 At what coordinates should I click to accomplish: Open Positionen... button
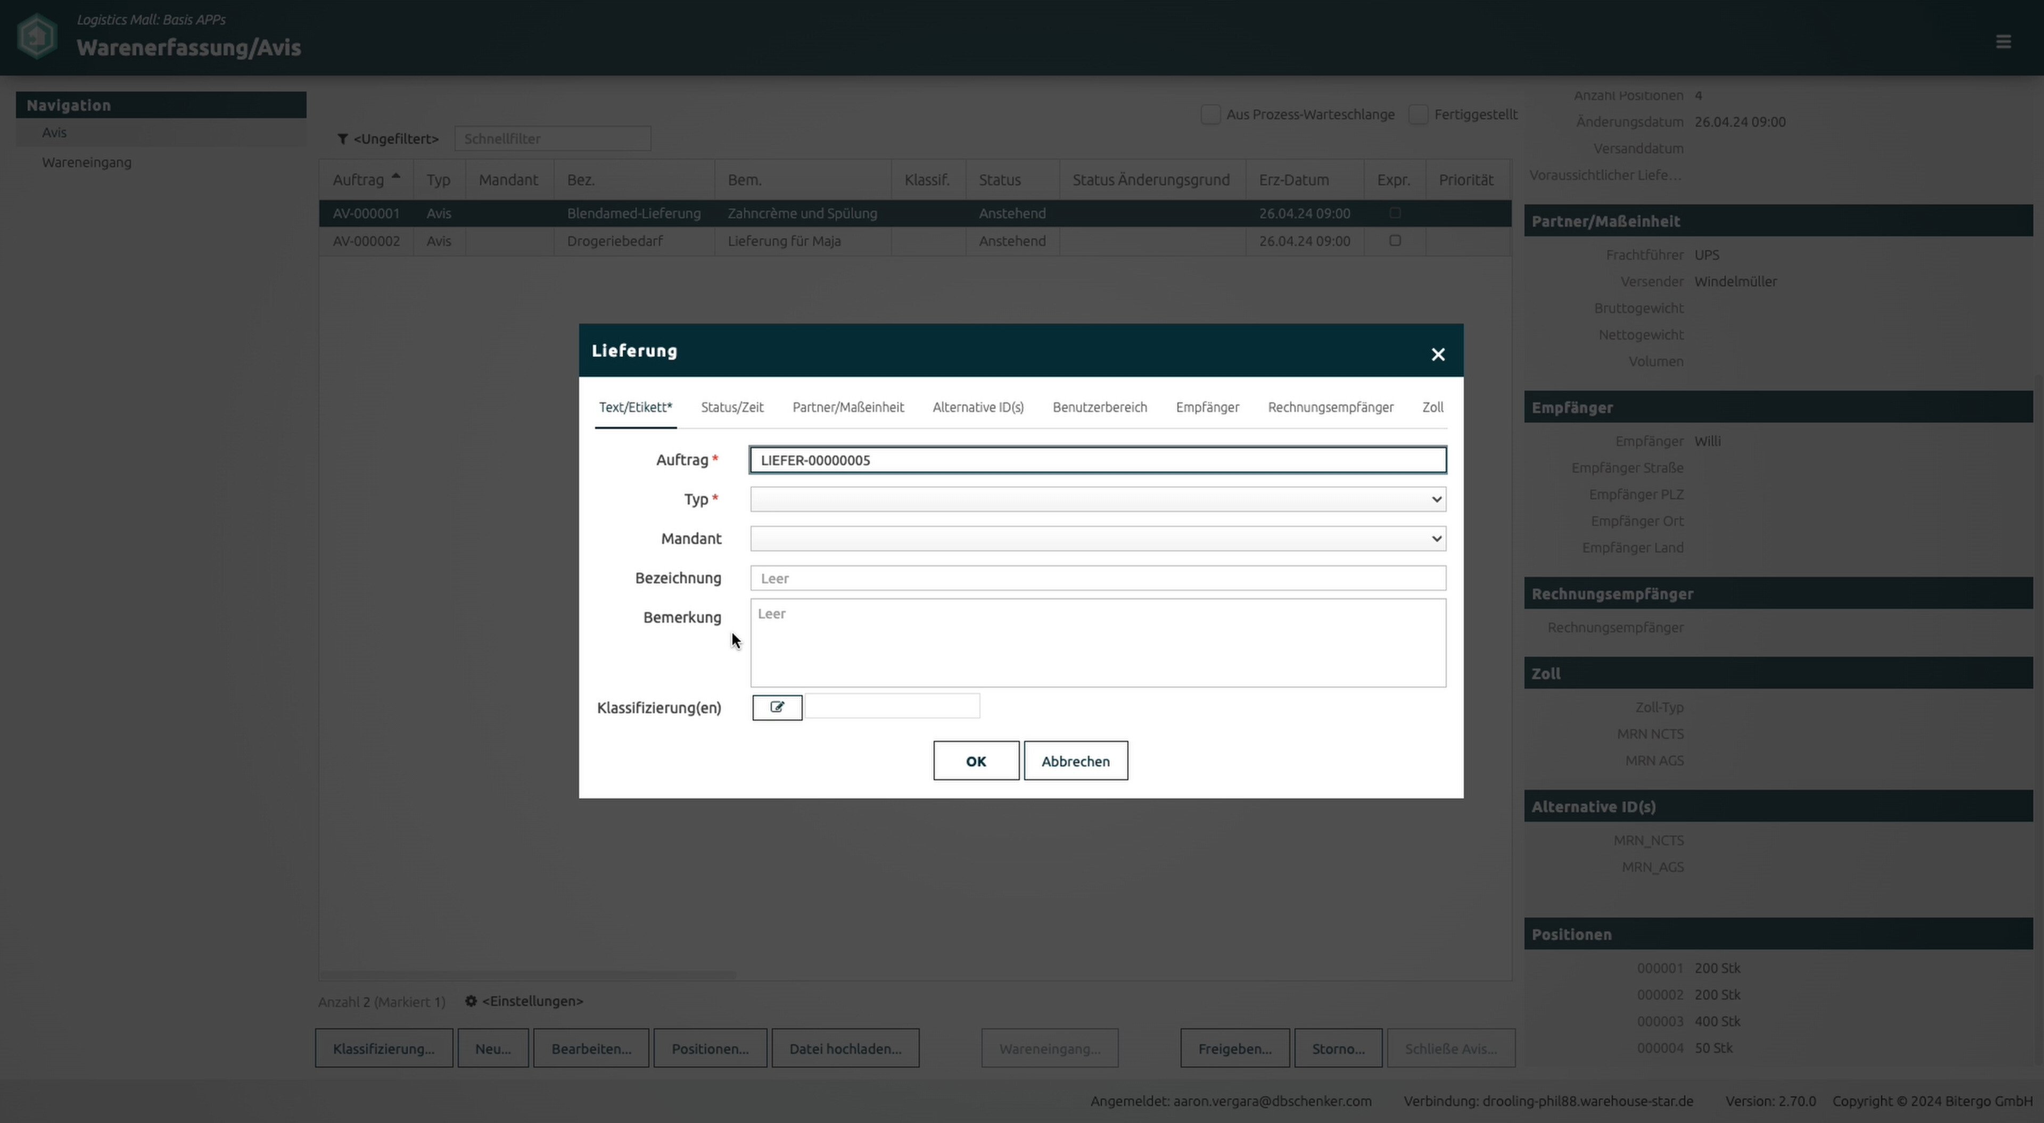click(x=710, y=1048)
